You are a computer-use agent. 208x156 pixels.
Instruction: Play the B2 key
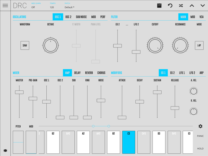point(114,142)
